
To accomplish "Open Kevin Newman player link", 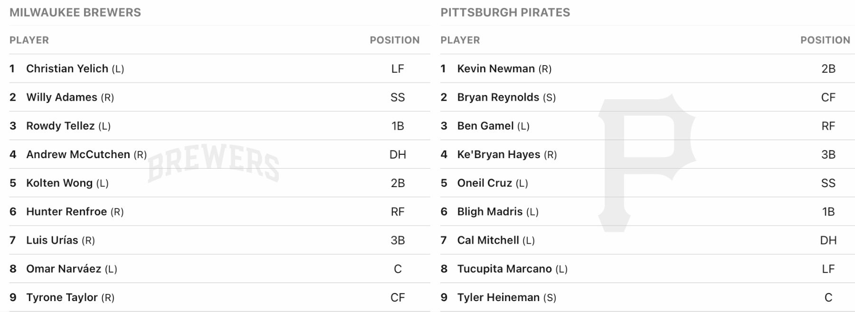I will coord(496,69).
